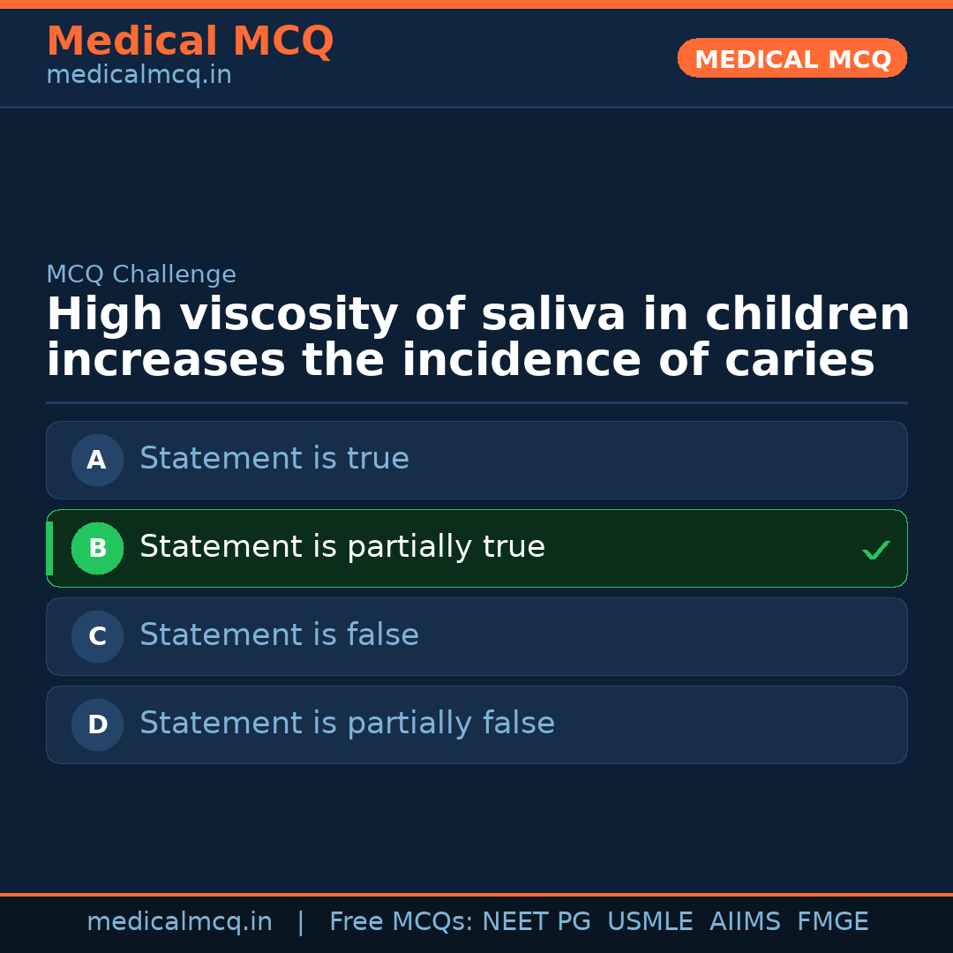The width and height of the screenshot is (953, 953).
Task: Pick answer text "Statement is partially false"
Action: coord(347,724)
